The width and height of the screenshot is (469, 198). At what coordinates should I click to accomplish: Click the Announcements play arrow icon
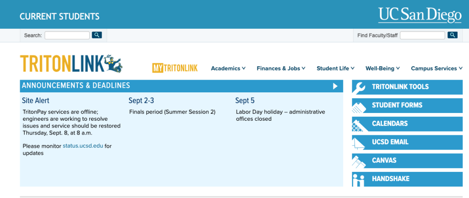point(335,86)
